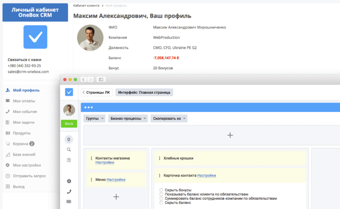The width and height of the screenshot is (340, 209).
Task: Click drag handle of Карточка контакта block
Action: 160,175
